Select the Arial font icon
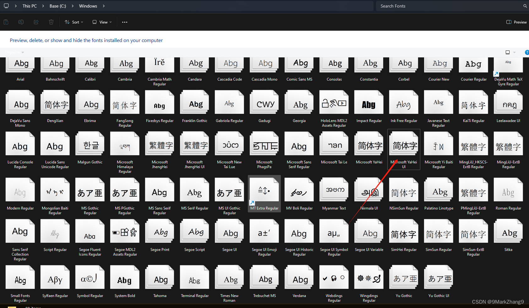The width and height of the screenshot is (529, 308). tap(20, 65)
